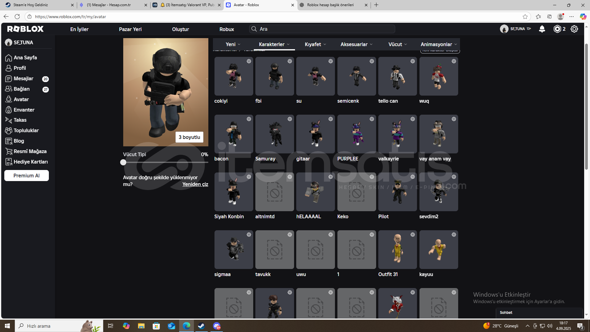Open En İyiler in top navigation
Viewport: 590px width, 332px height.
click(x=79, y=29)
